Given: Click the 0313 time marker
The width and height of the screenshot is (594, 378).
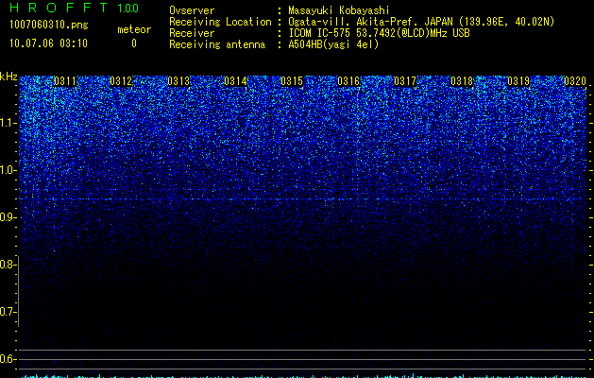Looking at the screenshot, I should click(x=178, y=81).
